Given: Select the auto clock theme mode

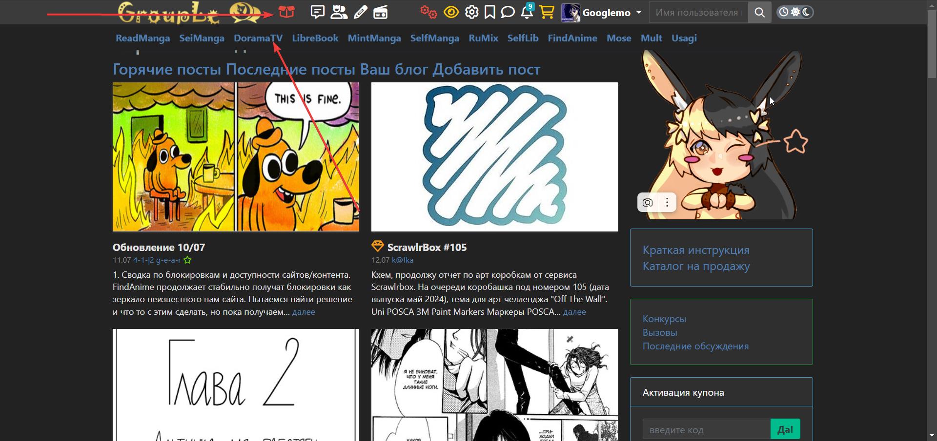Looking at the screenshot, I should [783, 12].
